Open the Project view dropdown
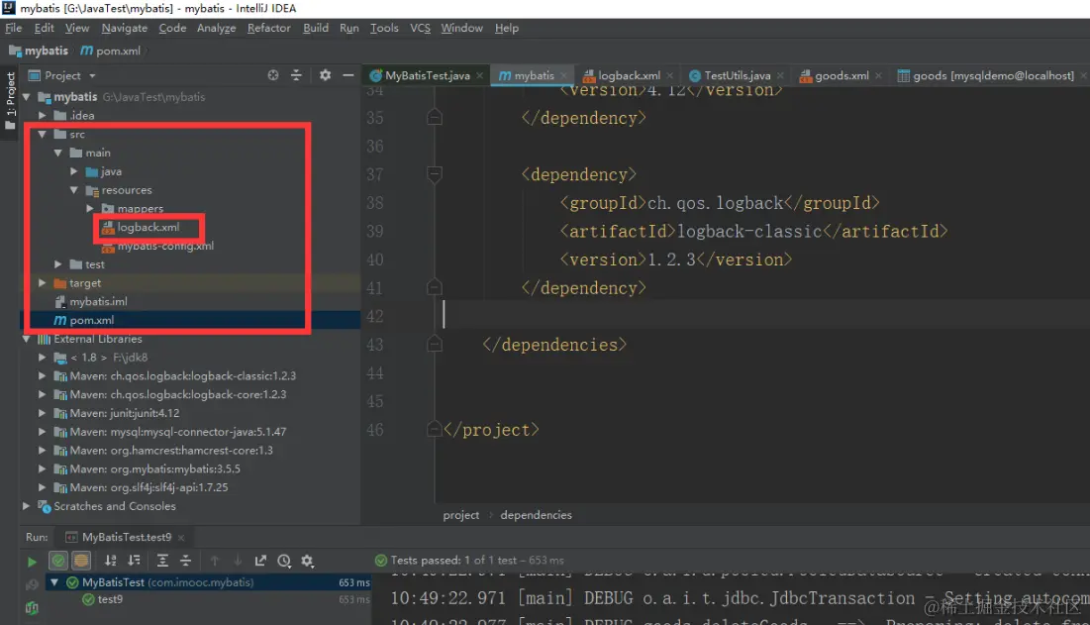The width and height of the screenshot is (1090, 625). coord(92,76)
